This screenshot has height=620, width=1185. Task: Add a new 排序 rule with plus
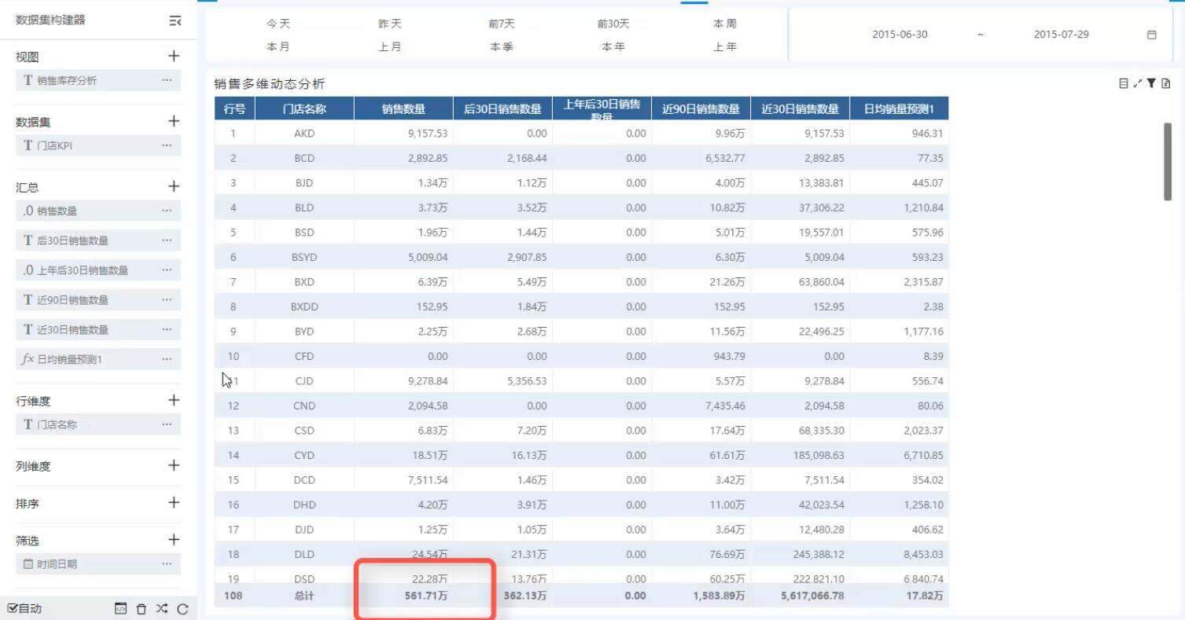tap(174, 503)
